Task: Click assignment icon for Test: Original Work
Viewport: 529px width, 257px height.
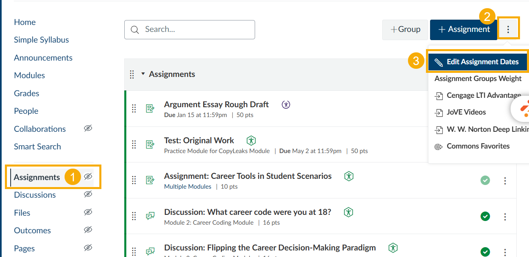Action: 150,144
